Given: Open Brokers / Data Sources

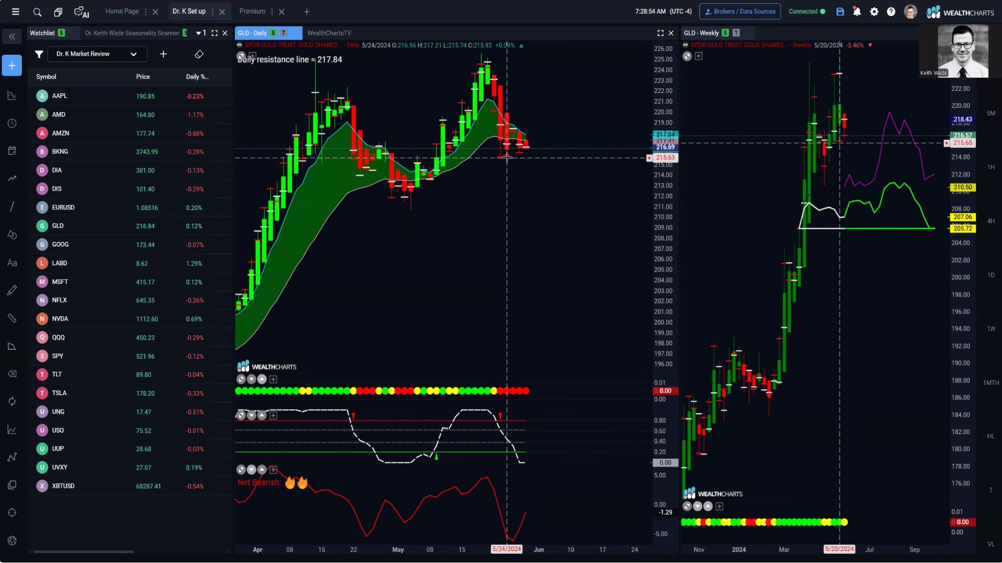Looking at the screenshot, I should coord(740,11).
